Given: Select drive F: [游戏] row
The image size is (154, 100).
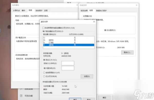Looking at the screenshot, I should click(x=69, y=45).
